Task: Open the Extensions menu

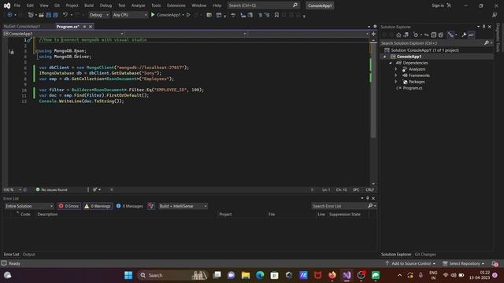Action: [176, 6]
